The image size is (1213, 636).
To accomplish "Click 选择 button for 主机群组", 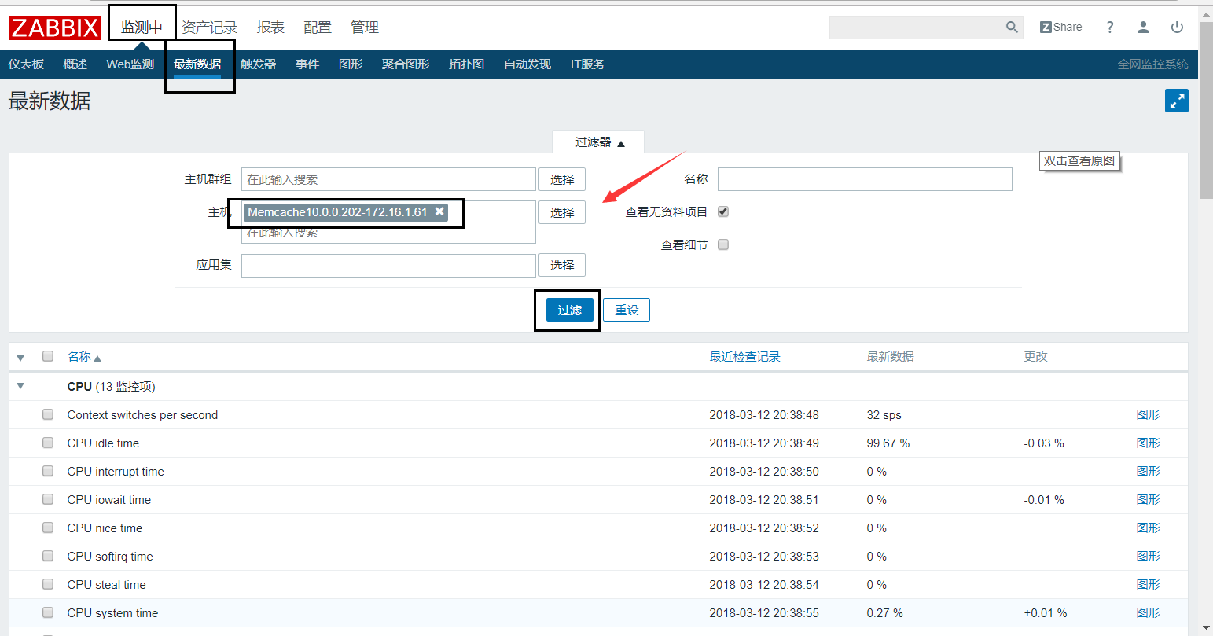I will (x=562, y=179).
